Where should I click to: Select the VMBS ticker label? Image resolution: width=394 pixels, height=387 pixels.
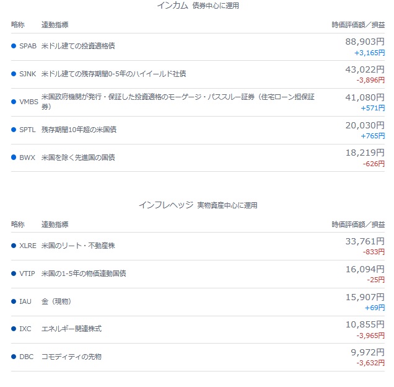29,102
